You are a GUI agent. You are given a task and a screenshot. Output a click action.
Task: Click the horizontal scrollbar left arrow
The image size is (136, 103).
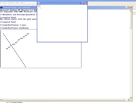coord(1,100)
